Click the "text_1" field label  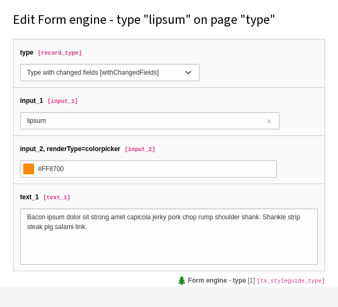pyautogui.click(x=29, y=197)
